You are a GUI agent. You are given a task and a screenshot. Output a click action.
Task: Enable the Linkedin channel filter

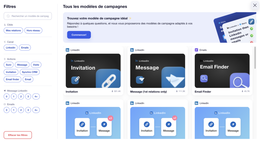pos(11,48)
